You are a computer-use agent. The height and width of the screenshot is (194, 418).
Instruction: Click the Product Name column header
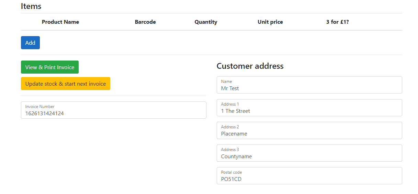[x=60, y=22]
